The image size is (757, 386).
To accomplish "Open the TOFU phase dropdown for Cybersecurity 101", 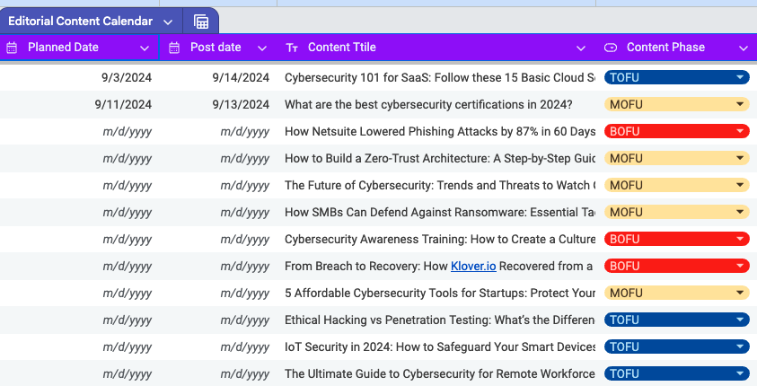I will pyautogui.click(x=740, y=78).
